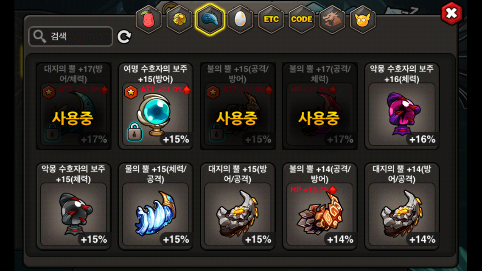This screenshot has width=482, height=271.
Task: Toggle lock on 여명 수호자의 보주 +15
Action: pos(135,132)
